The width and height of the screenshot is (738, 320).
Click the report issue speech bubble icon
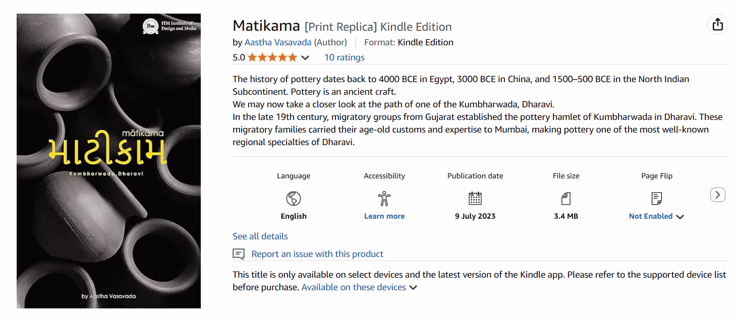239,254
